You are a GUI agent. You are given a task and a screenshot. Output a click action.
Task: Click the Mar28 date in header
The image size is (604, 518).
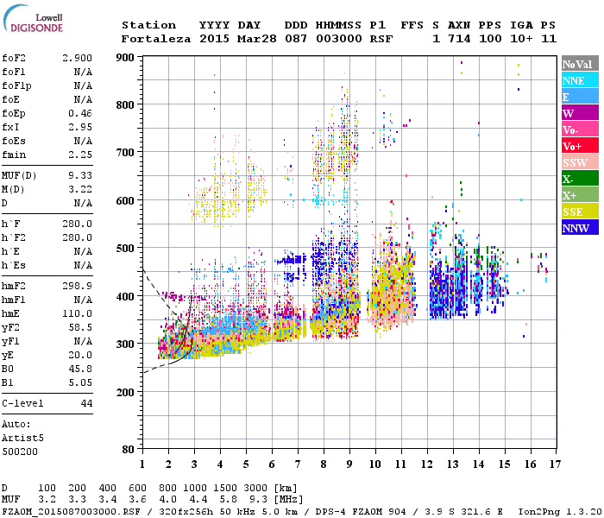[x=257, y=39]
